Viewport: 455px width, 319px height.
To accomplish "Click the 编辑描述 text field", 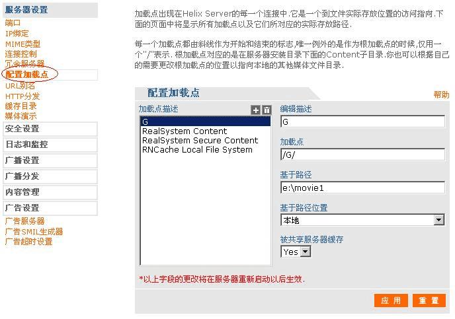I will click(x=362, y=122).
